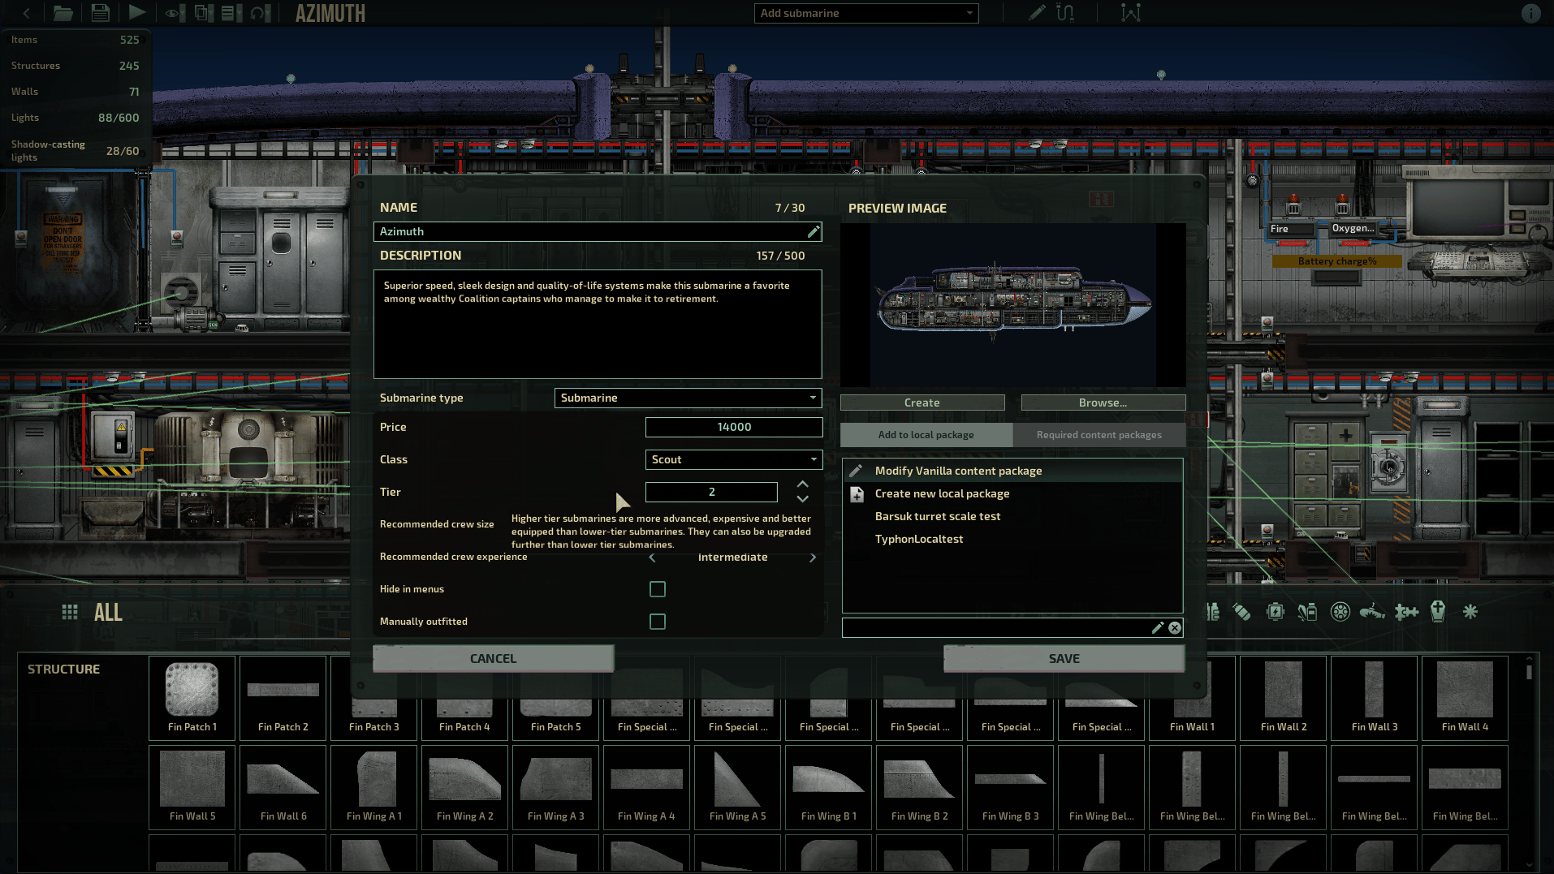
Task: Enable the Hide in menus checkbox
Action: point(658,589)
